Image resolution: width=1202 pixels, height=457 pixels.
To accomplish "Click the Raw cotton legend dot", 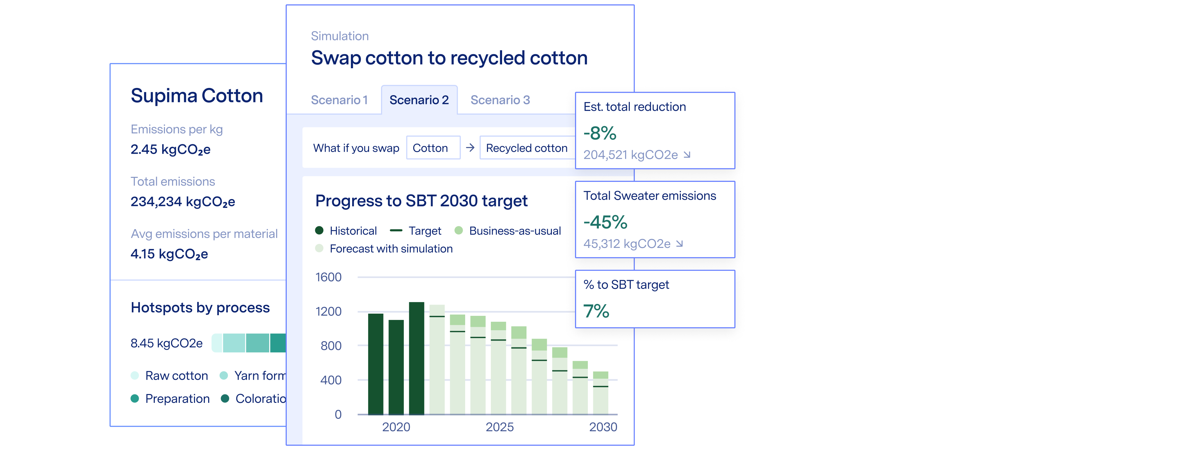I will (135, 375).
